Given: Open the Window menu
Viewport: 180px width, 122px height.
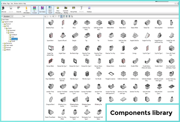Looking at the screenshot, I should 16,3.
